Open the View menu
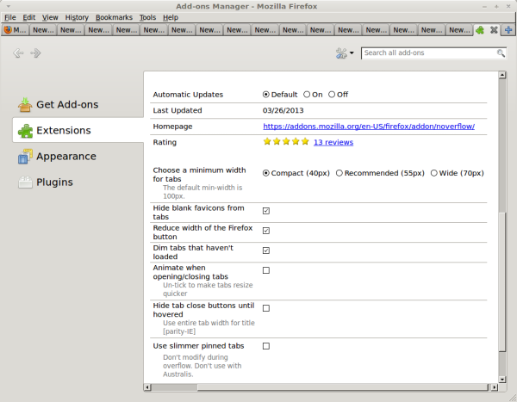 (x=50, y=17)
